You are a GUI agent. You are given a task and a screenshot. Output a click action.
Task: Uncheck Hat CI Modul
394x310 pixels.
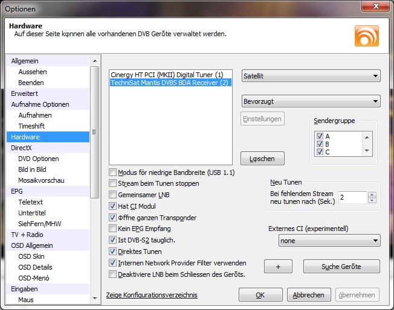(x=112, y=206)
